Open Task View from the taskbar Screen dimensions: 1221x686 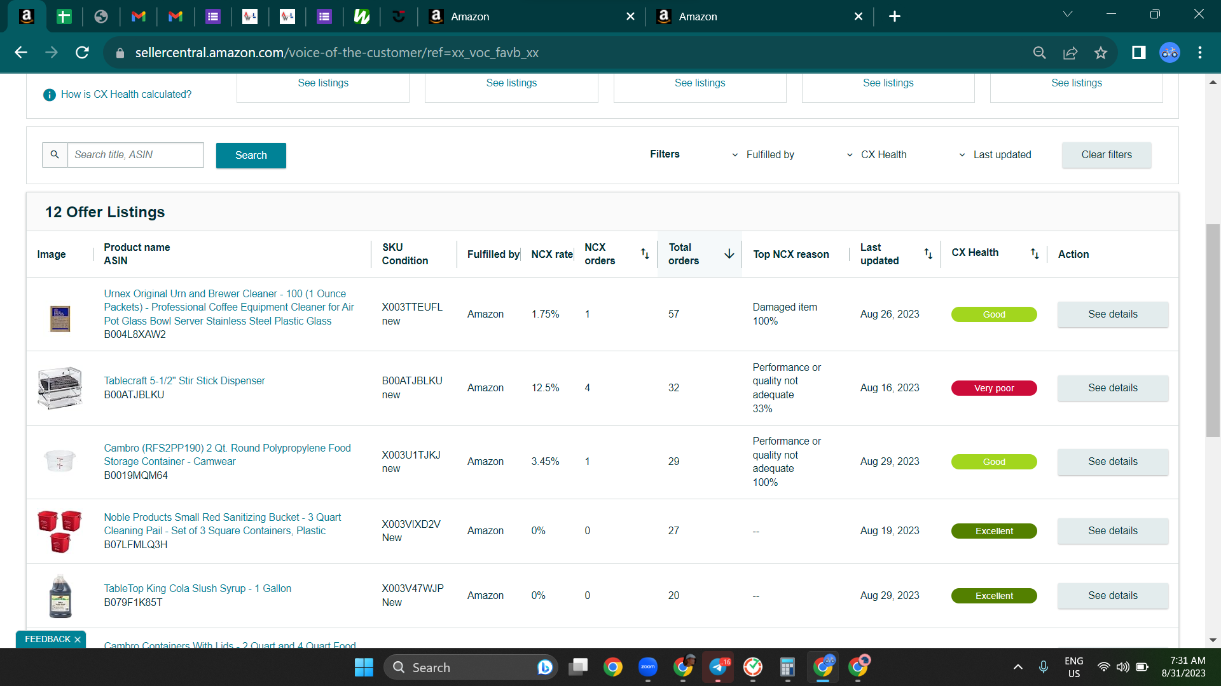click(x=579, y=668)
